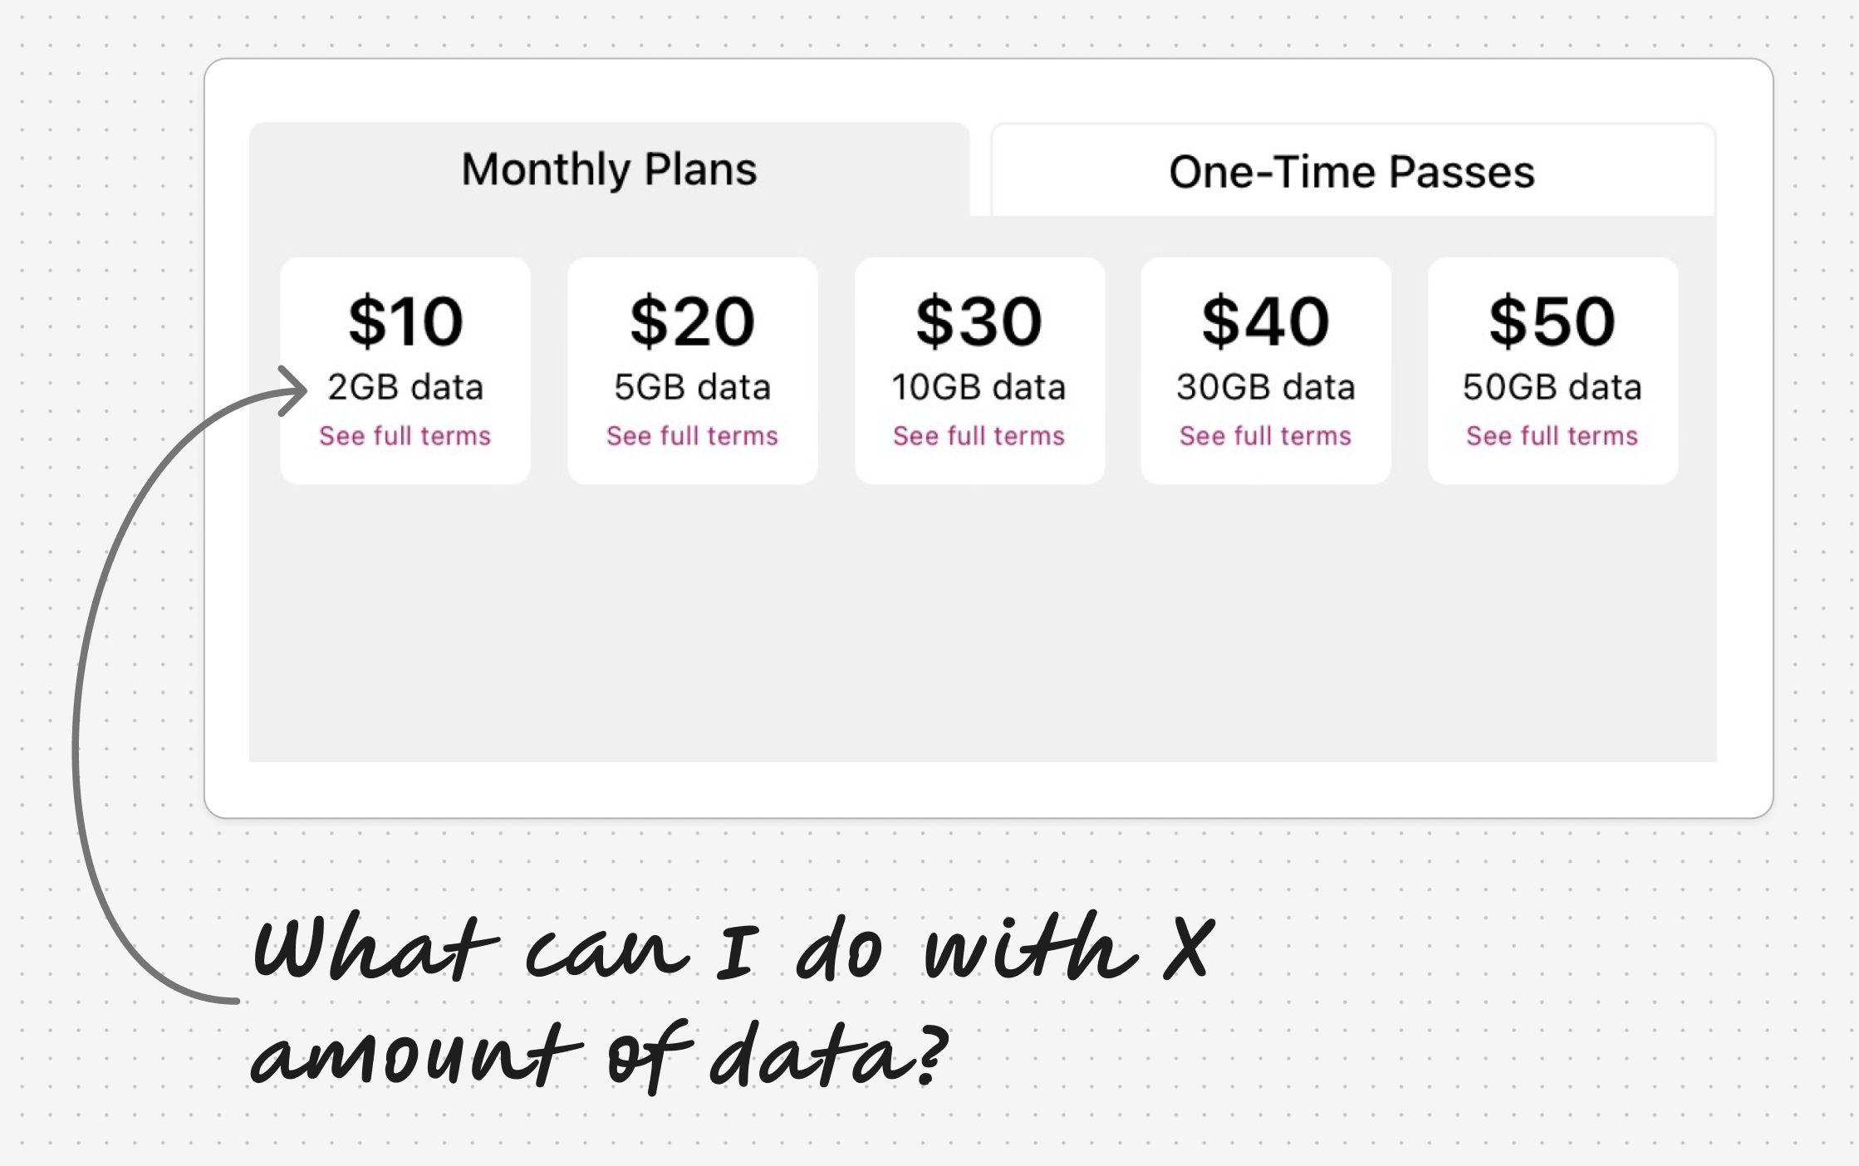This screenshot has width=1859, height=1166.
Task: Switch to the Monthly Plans tab
Action: (x=609, y=169)
